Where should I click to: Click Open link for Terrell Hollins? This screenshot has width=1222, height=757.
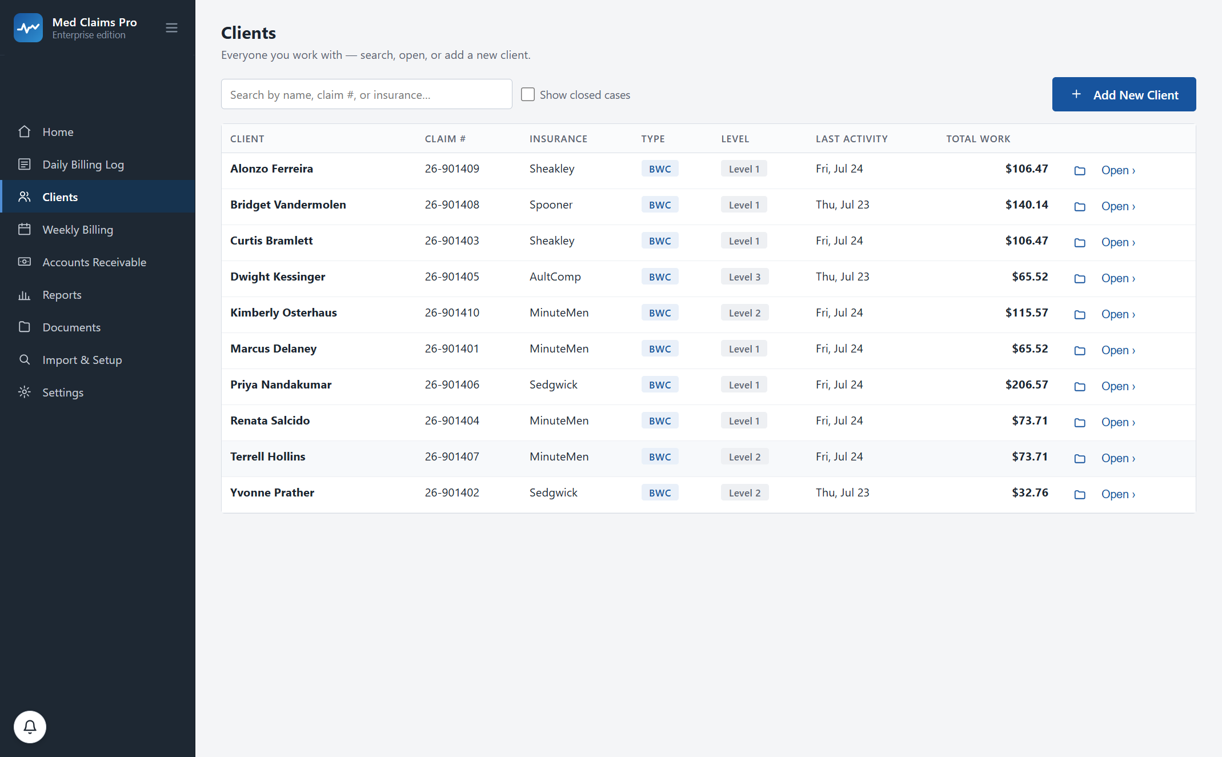pos(1118,458)
